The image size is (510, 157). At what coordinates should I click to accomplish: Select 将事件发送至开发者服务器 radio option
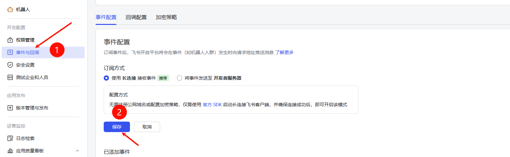[x=179, y=78]
